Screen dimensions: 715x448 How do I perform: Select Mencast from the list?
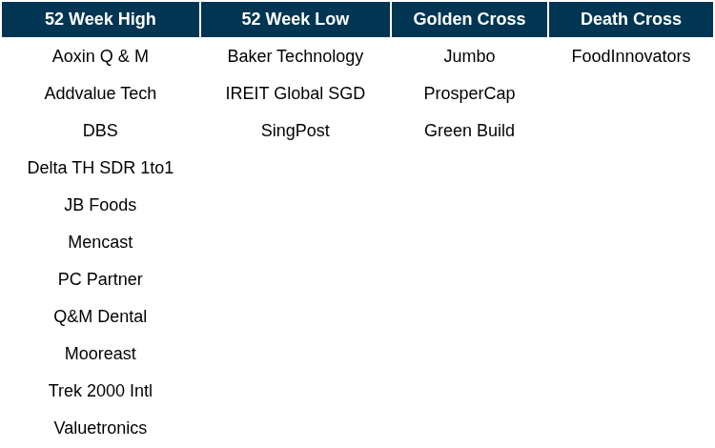100,242
